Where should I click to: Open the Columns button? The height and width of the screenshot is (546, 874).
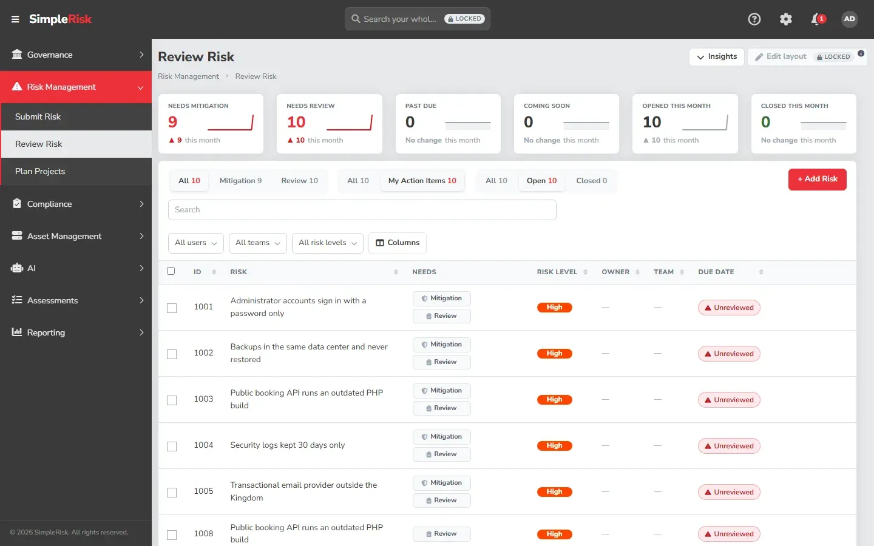pyautogui.click(x=398, y=243)
